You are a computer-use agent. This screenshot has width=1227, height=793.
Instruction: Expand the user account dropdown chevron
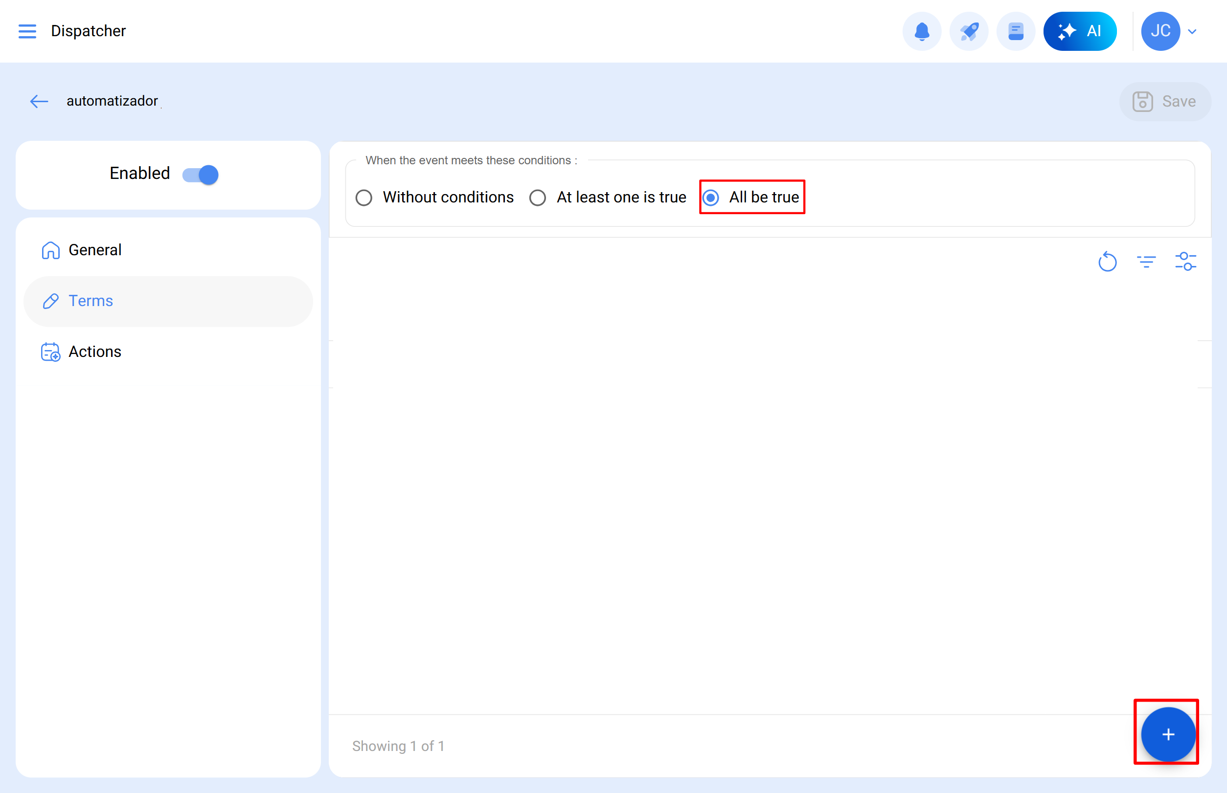(1192, 31)
